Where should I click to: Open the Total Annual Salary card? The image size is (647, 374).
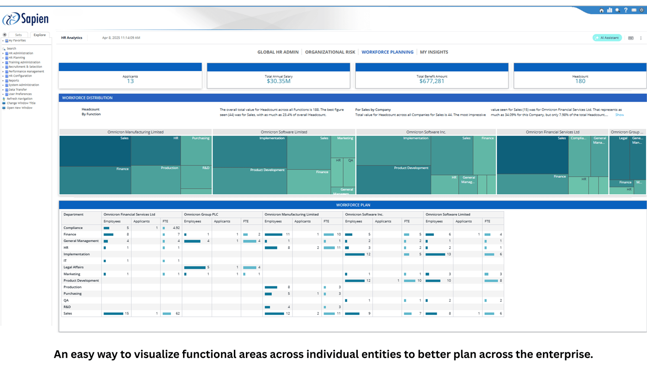coord(279,76)
